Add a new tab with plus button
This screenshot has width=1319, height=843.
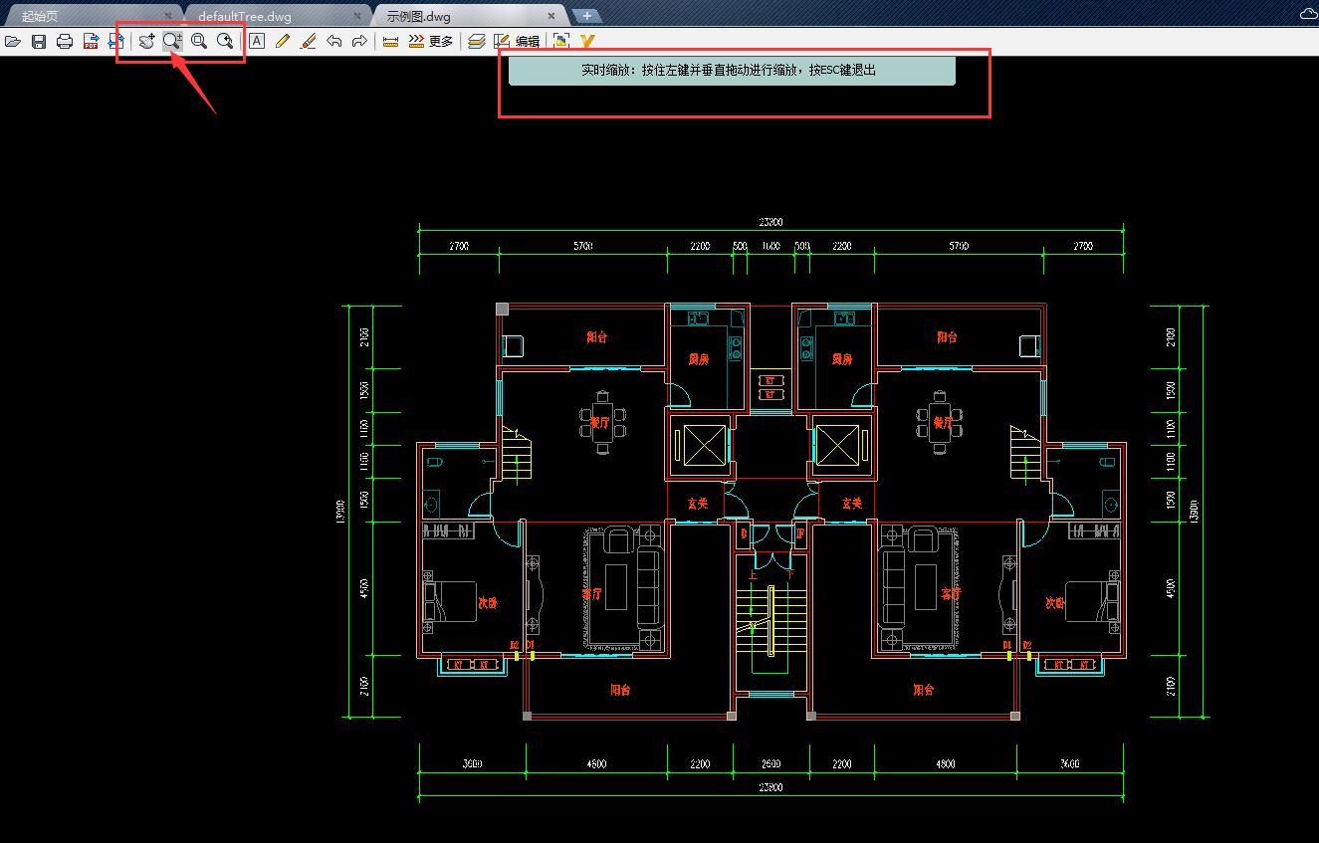tap(587, 15)
